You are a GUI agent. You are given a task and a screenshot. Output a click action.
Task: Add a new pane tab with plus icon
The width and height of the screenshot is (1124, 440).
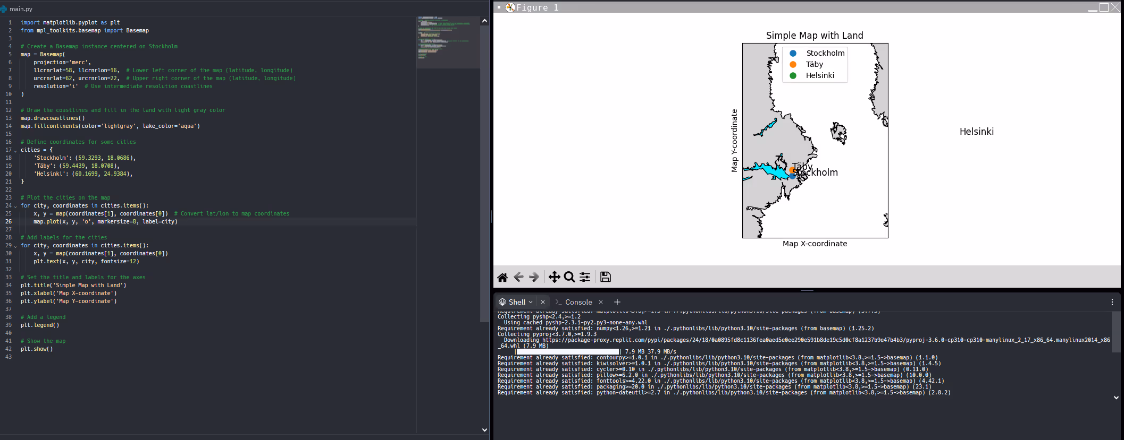click(617, 302)
